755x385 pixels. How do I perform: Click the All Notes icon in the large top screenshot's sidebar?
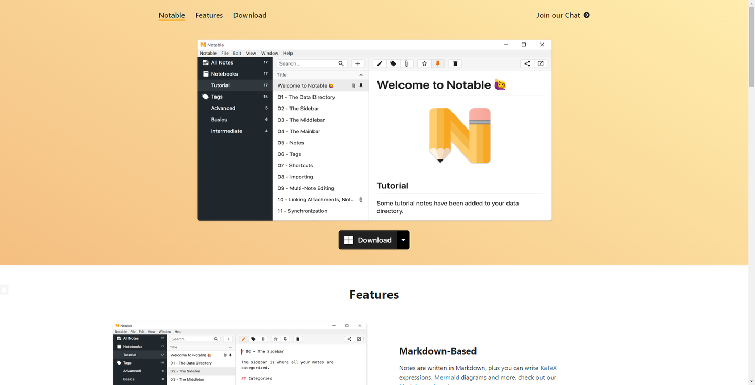pos(206,62)
